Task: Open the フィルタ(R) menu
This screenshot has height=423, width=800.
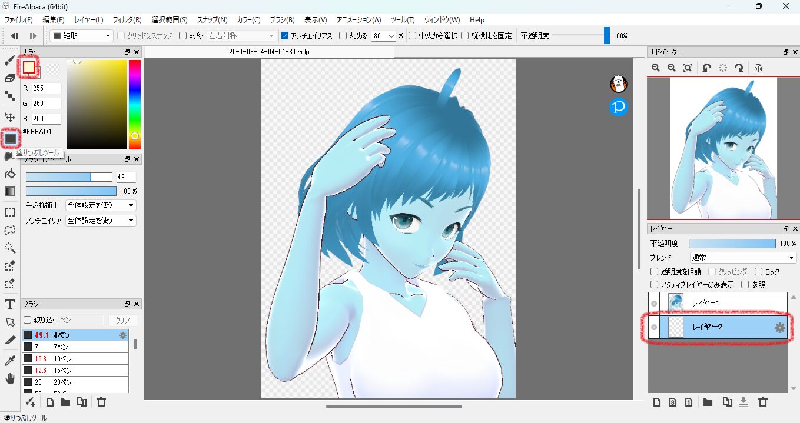Action: point(127,20)
